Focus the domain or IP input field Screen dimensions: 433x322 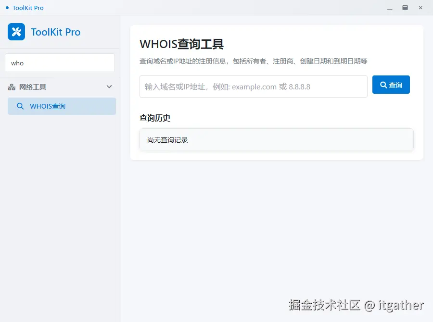(x=254, y=87)
